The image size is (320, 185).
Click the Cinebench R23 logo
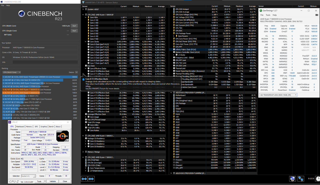tap(40, 15)
